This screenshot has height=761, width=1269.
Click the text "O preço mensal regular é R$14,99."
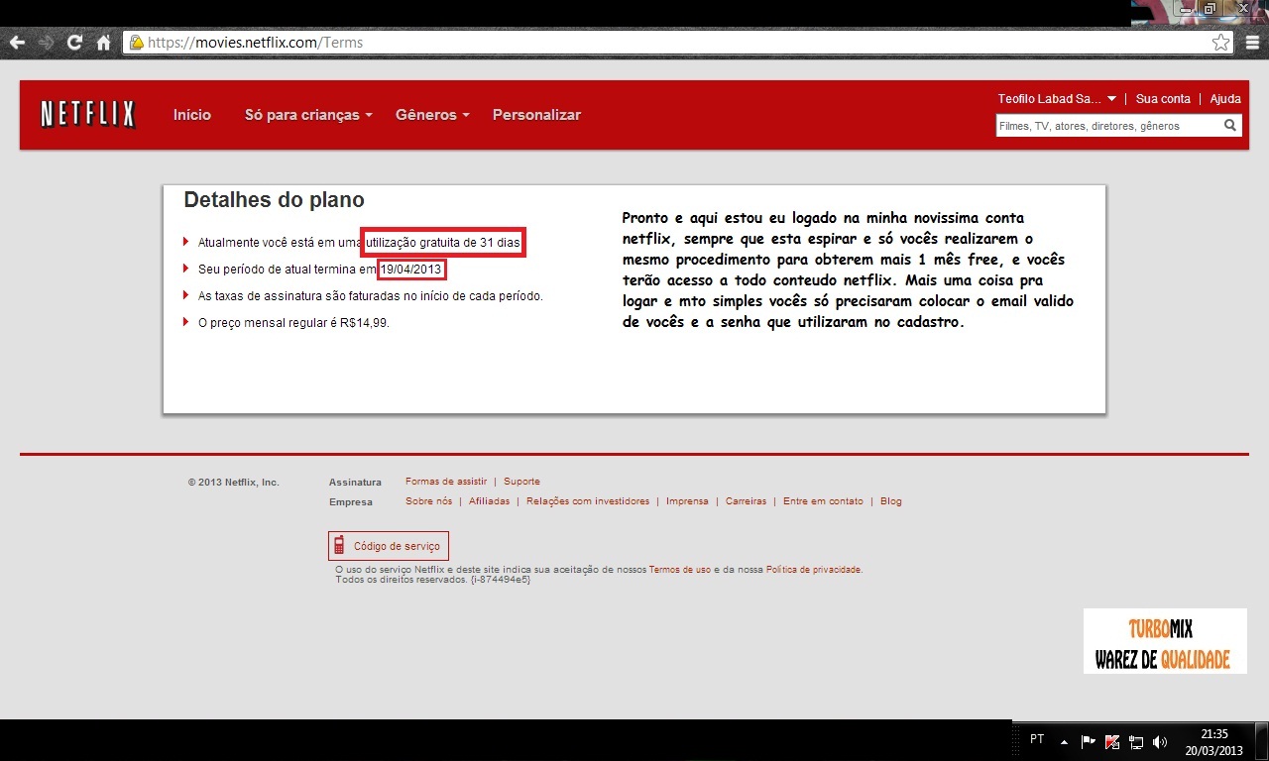point(293,323)
